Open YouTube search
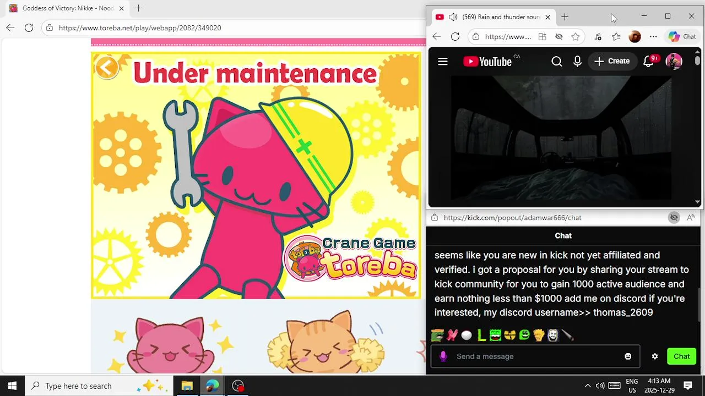This screenshot has width=705, height=396. (557, 62)
